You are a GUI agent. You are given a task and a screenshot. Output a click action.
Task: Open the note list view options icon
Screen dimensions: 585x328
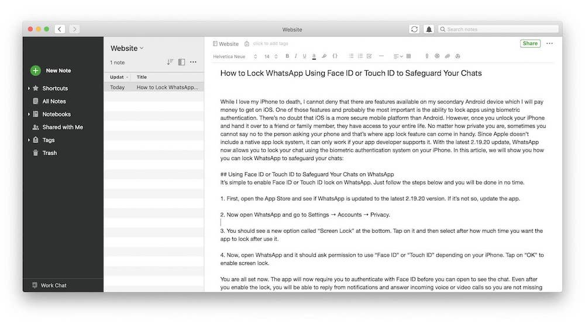(x=181, y=62)
